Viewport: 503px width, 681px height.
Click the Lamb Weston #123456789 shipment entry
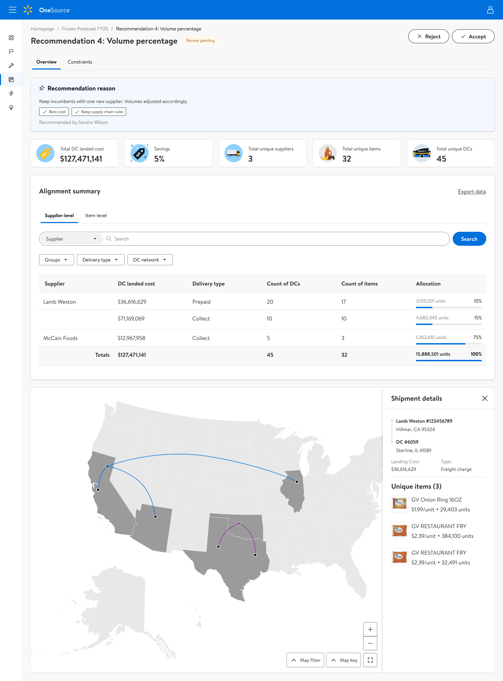pos(424,421)
